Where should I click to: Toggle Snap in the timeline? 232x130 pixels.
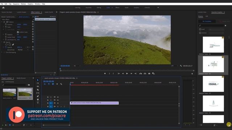[49, 84]
